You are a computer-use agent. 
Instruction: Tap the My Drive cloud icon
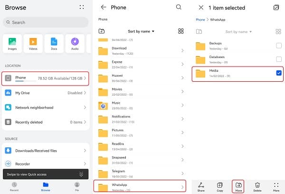(8, 93)
